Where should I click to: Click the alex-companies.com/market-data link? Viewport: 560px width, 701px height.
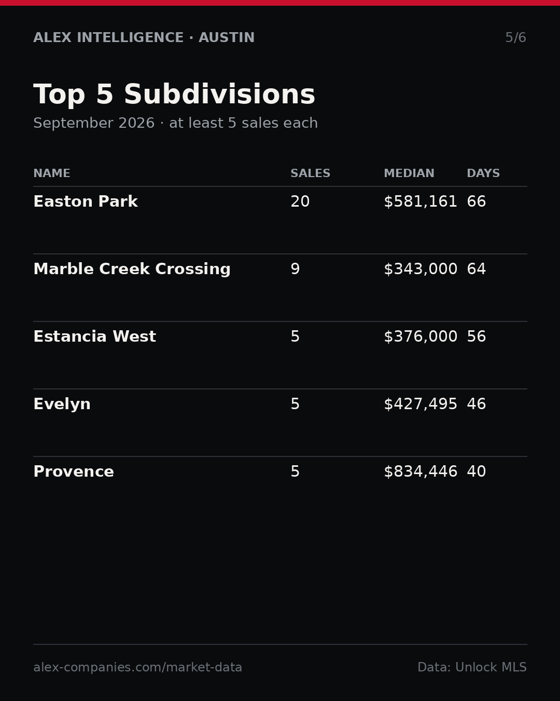click(137, 668)
